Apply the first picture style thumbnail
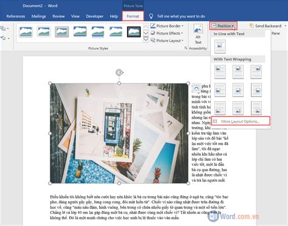288x226 pixels. coord(26,32)
